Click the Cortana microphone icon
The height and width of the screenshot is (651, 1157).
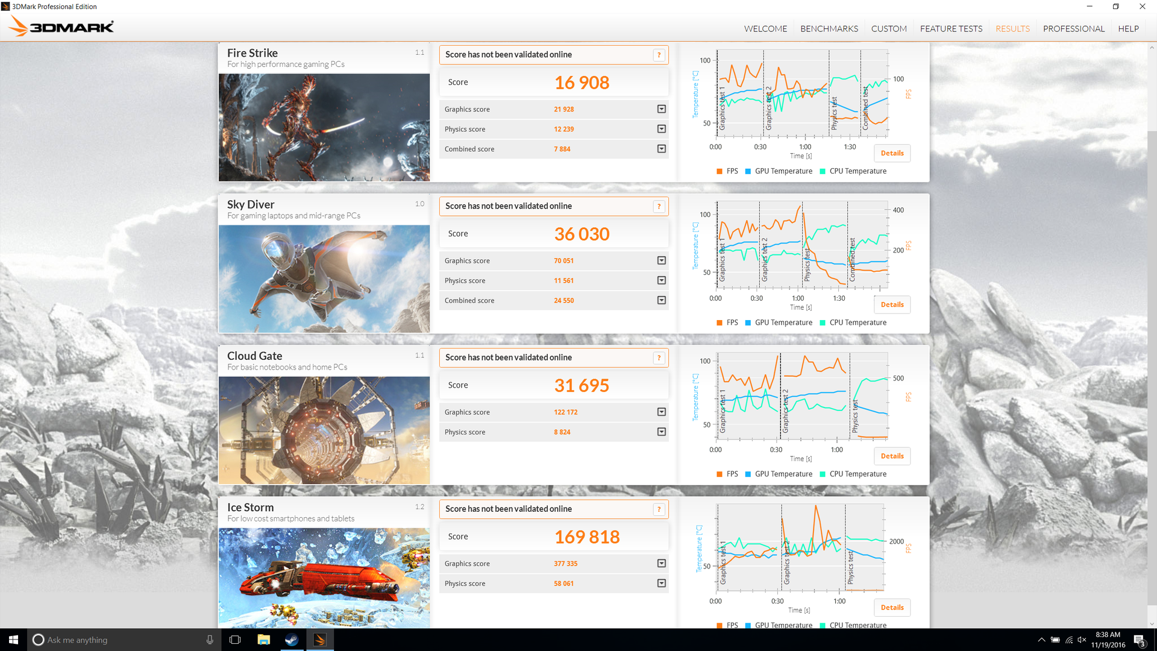210,640
